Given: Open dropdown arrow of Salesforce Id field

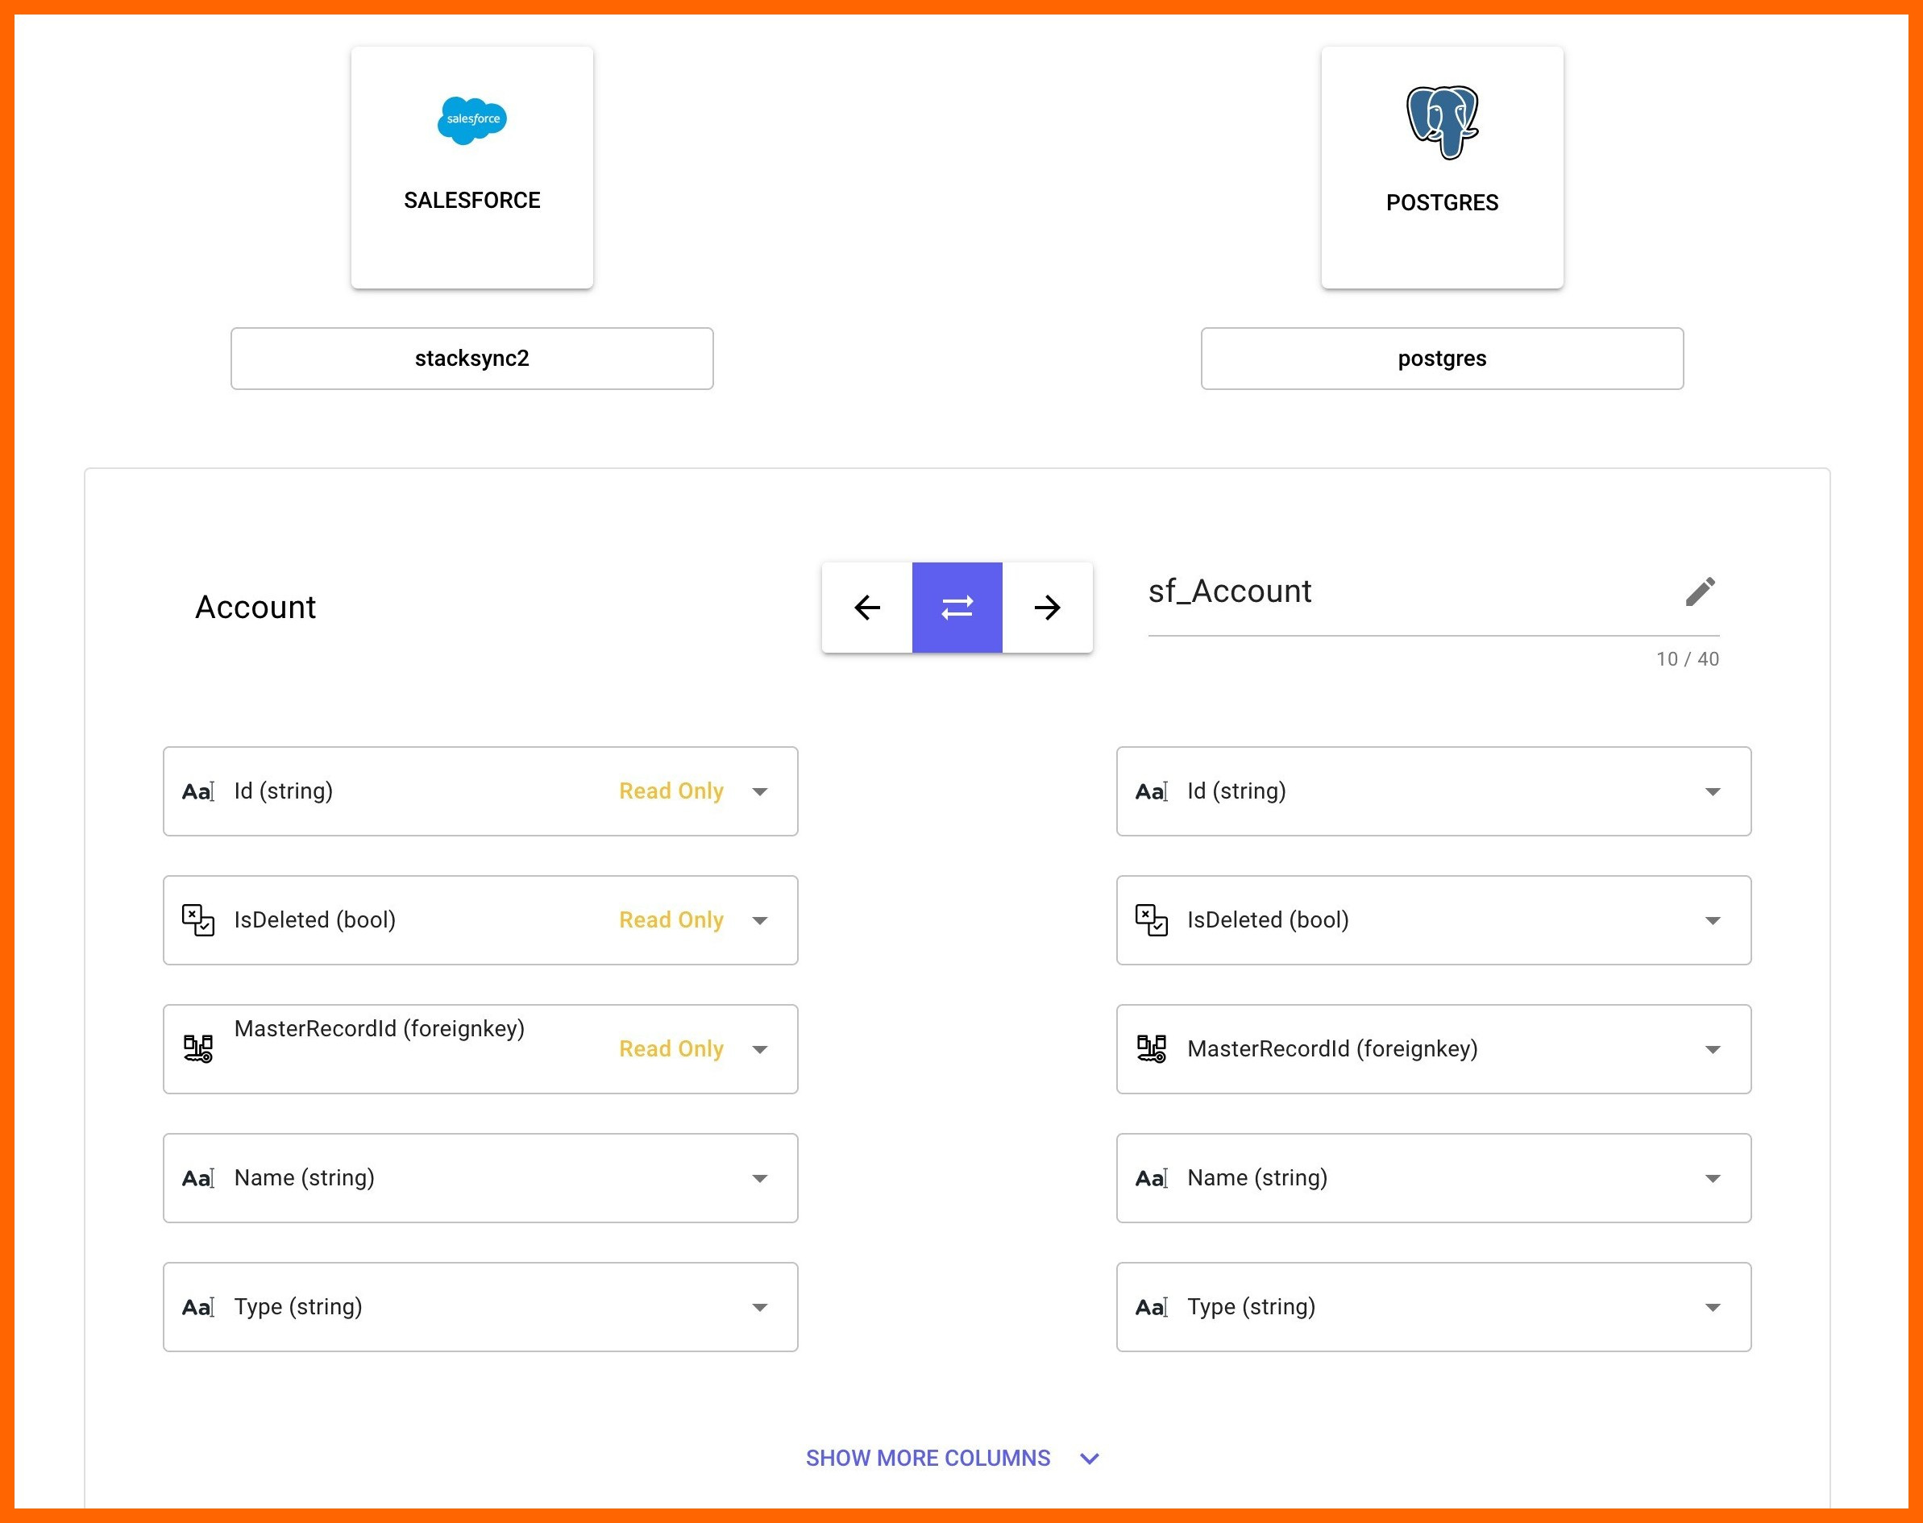Looking at the screenshot, I should [760, 791].
